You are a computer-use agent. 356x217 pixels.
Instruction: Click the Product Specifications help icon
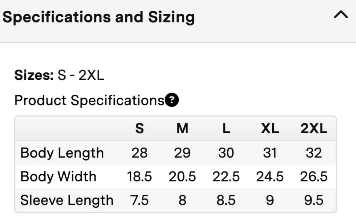[172, 100]
